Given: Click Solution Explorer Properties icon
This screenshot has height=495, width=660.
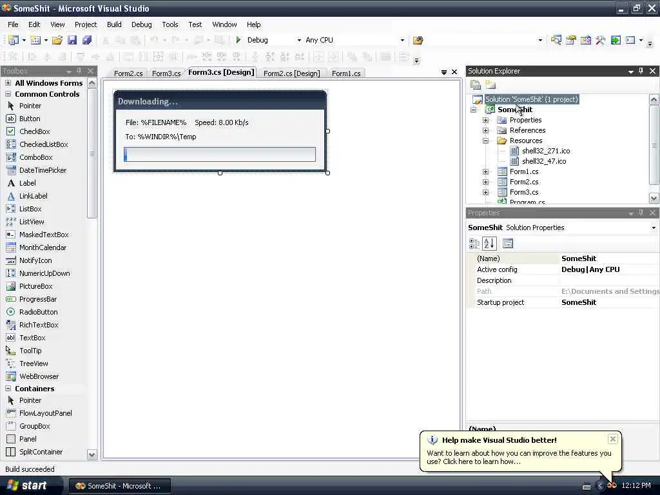Looking at the screenshot, I should 476,84.
